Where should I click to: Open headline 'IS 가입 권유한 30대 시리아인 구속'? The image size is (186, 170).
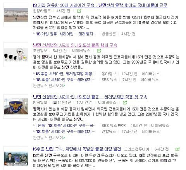[x=100, y=5]
